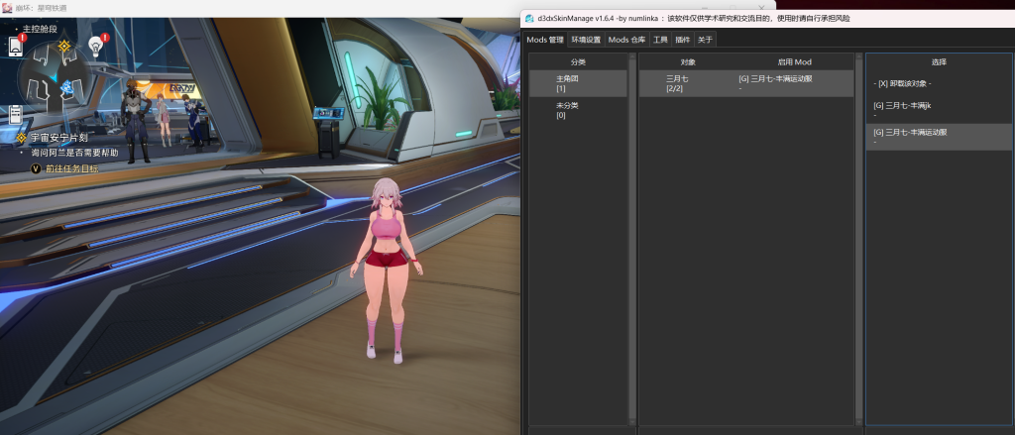Click the 选择 column header
The height and width of the screenshot is (435, 1015).
tap(940, 62)
